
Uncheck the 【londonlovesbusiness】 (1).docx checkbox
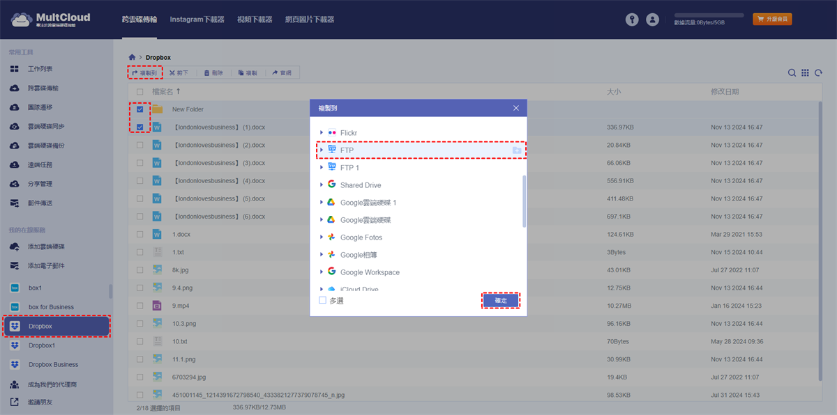pos(140,127)
